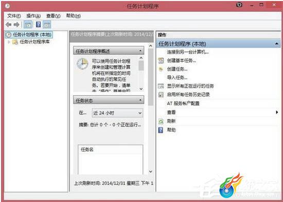Image resolution: width=283 pixels, height=202 pixels.
Task: Maximize the 任务计划程序 window
Action: click(261, 5)
